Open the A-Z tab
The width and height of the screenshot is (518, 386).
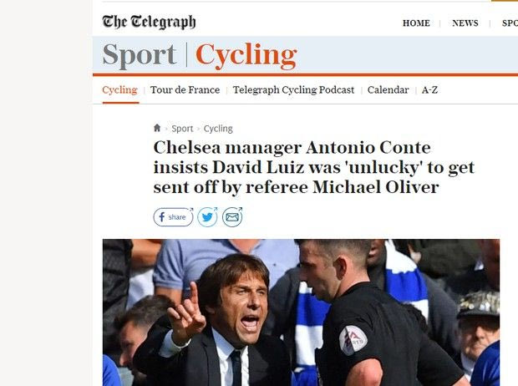coord(429,90)
